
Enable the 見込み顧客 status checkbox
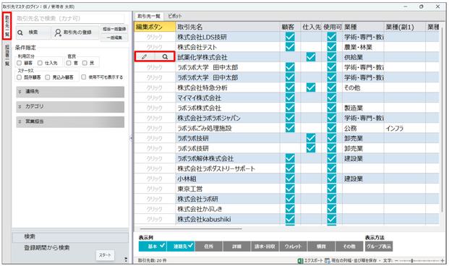pyautogui.click(x=48, y=77)
